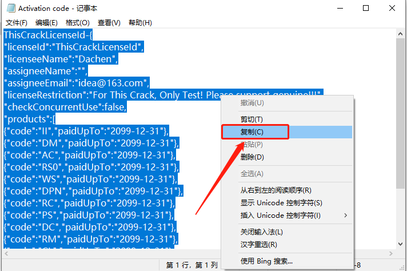Maximize the Notepad window
Image resolution: width=407 pixels, height=271 pixels.
(366, 9)
